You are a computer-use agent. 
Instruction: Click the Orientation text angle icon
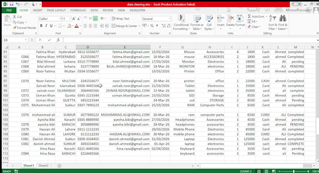click(103, 18)
